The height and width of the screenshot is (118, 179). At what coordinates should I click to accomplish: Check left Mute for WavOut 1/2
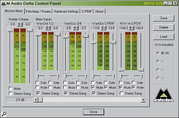click(37, 88)
